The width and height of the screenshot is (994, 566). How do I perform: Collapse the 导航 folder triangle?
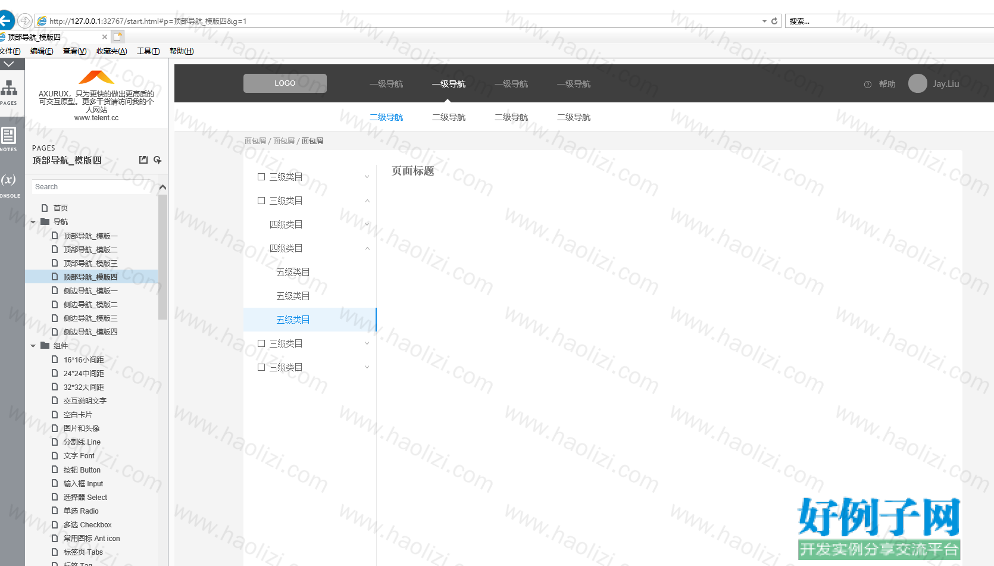click(33, 222)
